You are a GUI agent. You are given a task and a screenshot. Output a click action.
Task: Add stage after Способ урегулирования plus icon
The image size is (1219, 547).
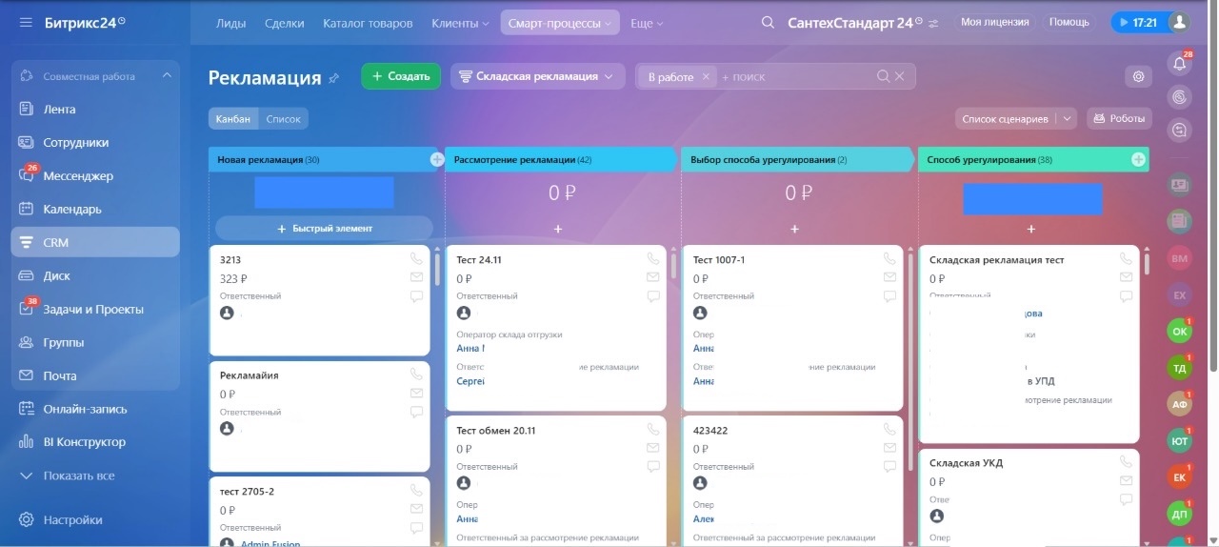point(1138,159)
